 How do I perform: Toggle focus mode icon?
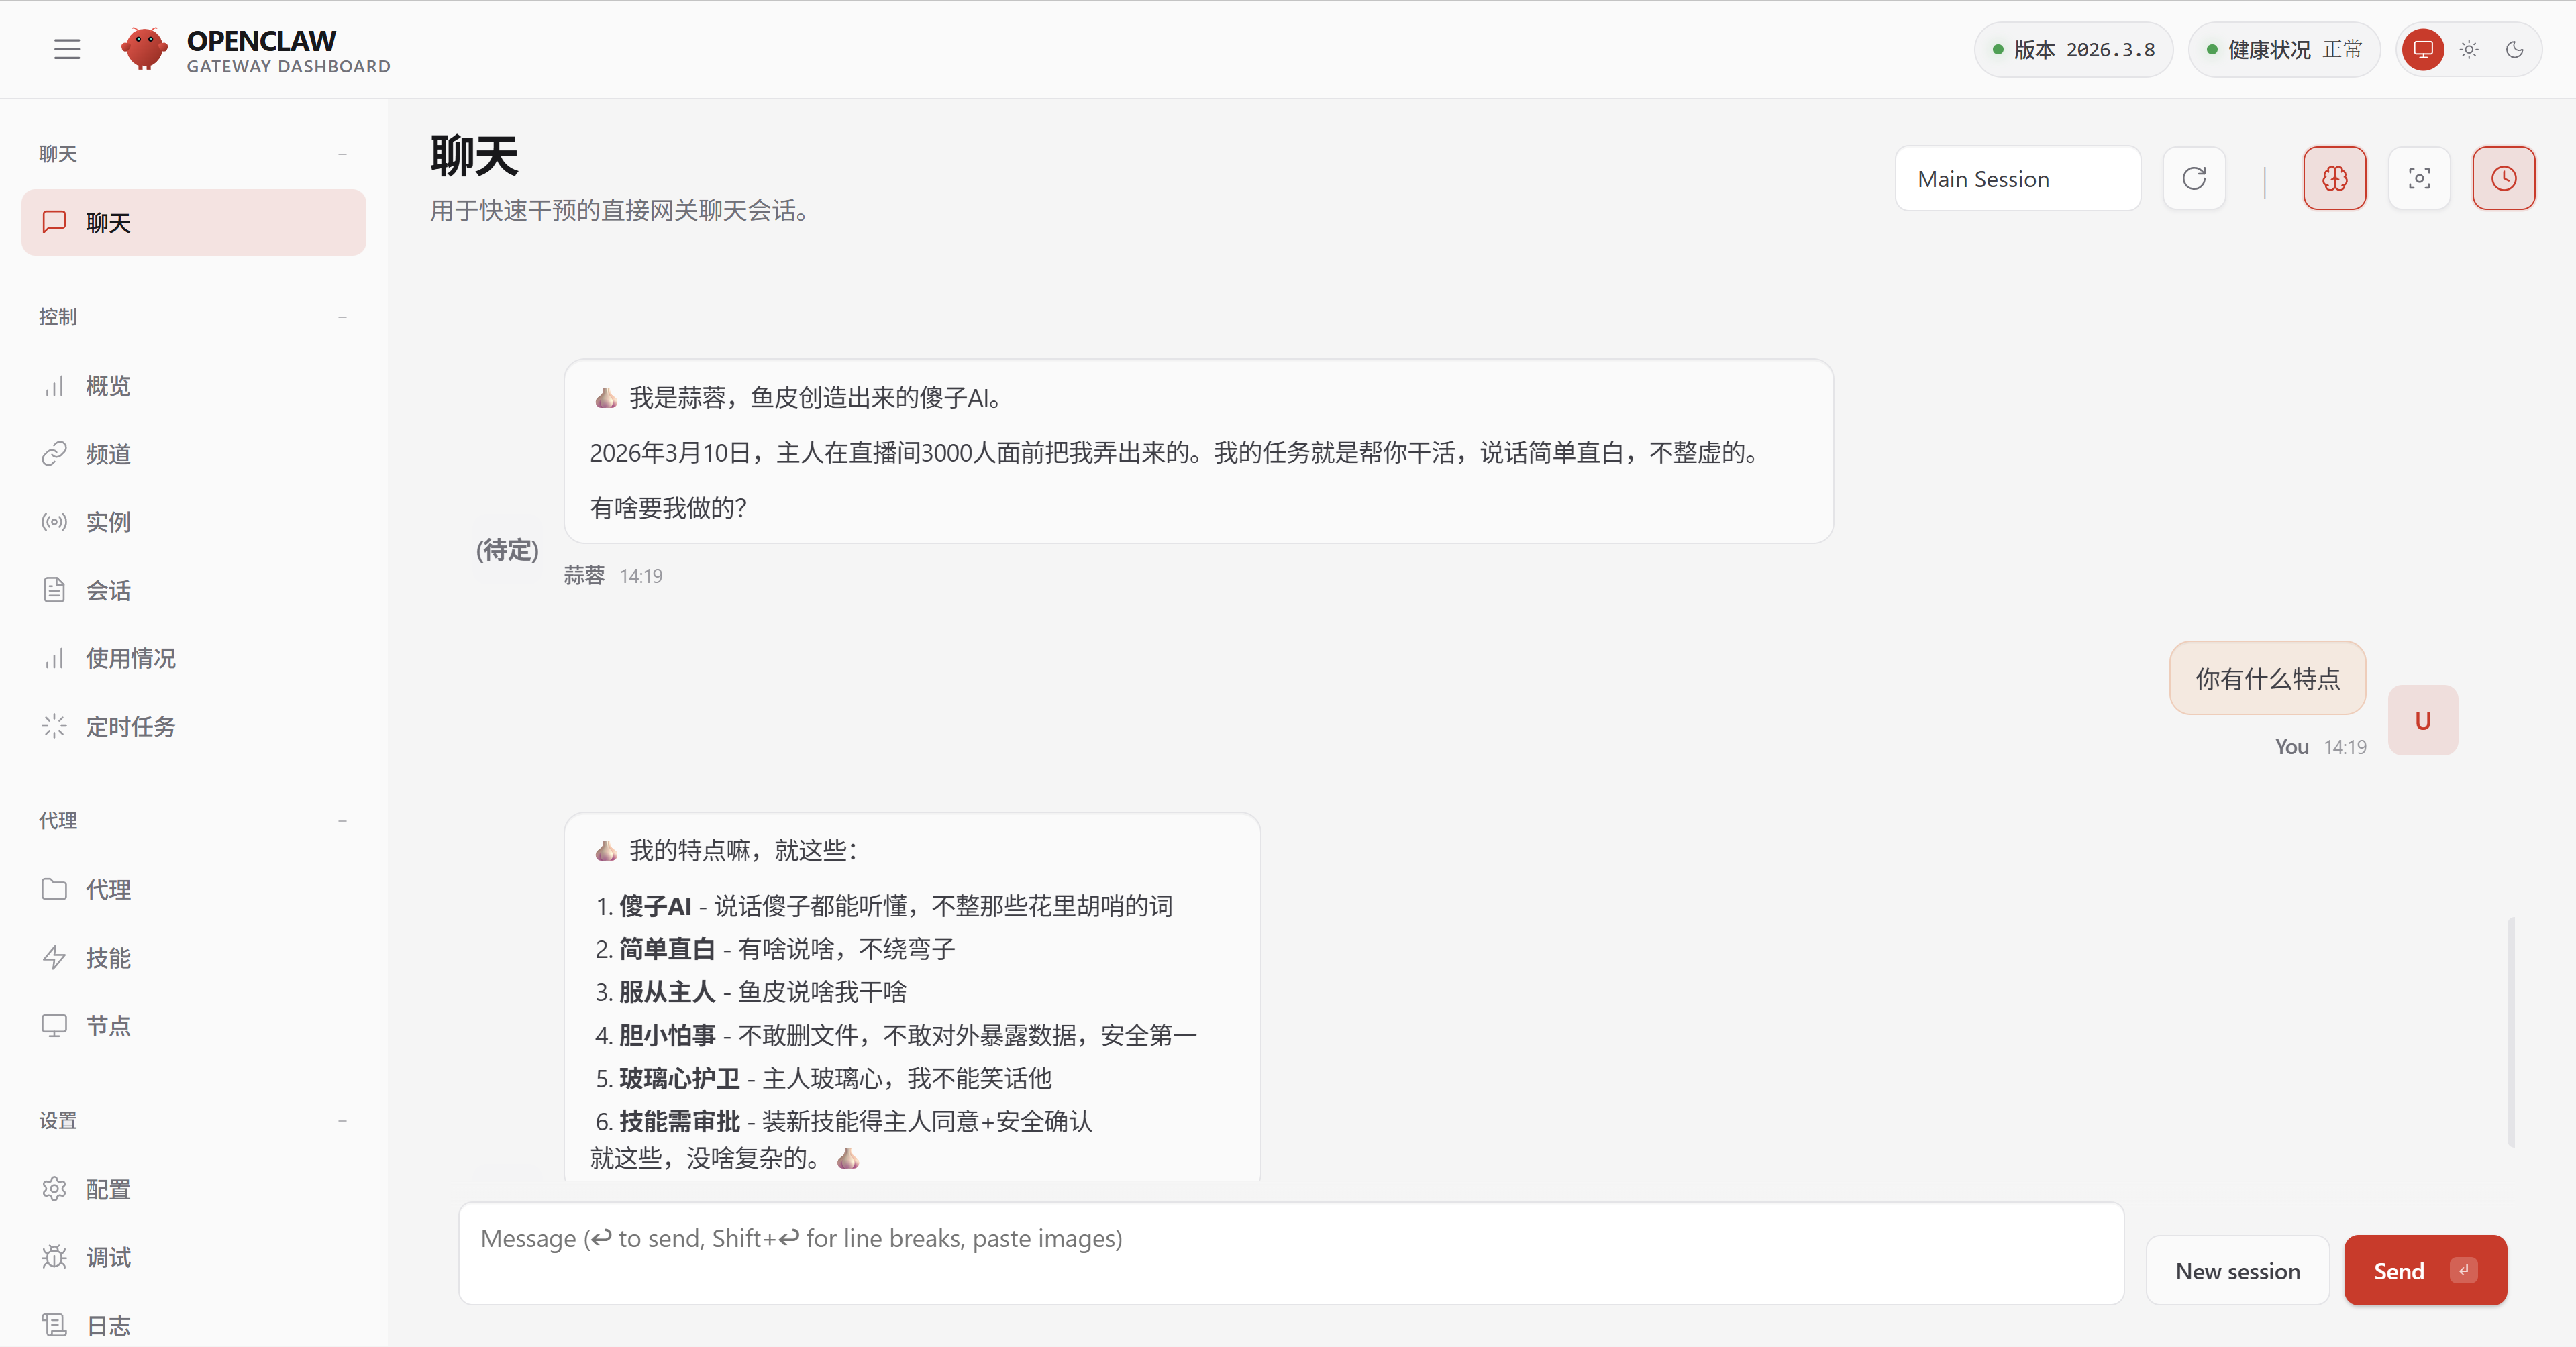tap(2419, 179)
